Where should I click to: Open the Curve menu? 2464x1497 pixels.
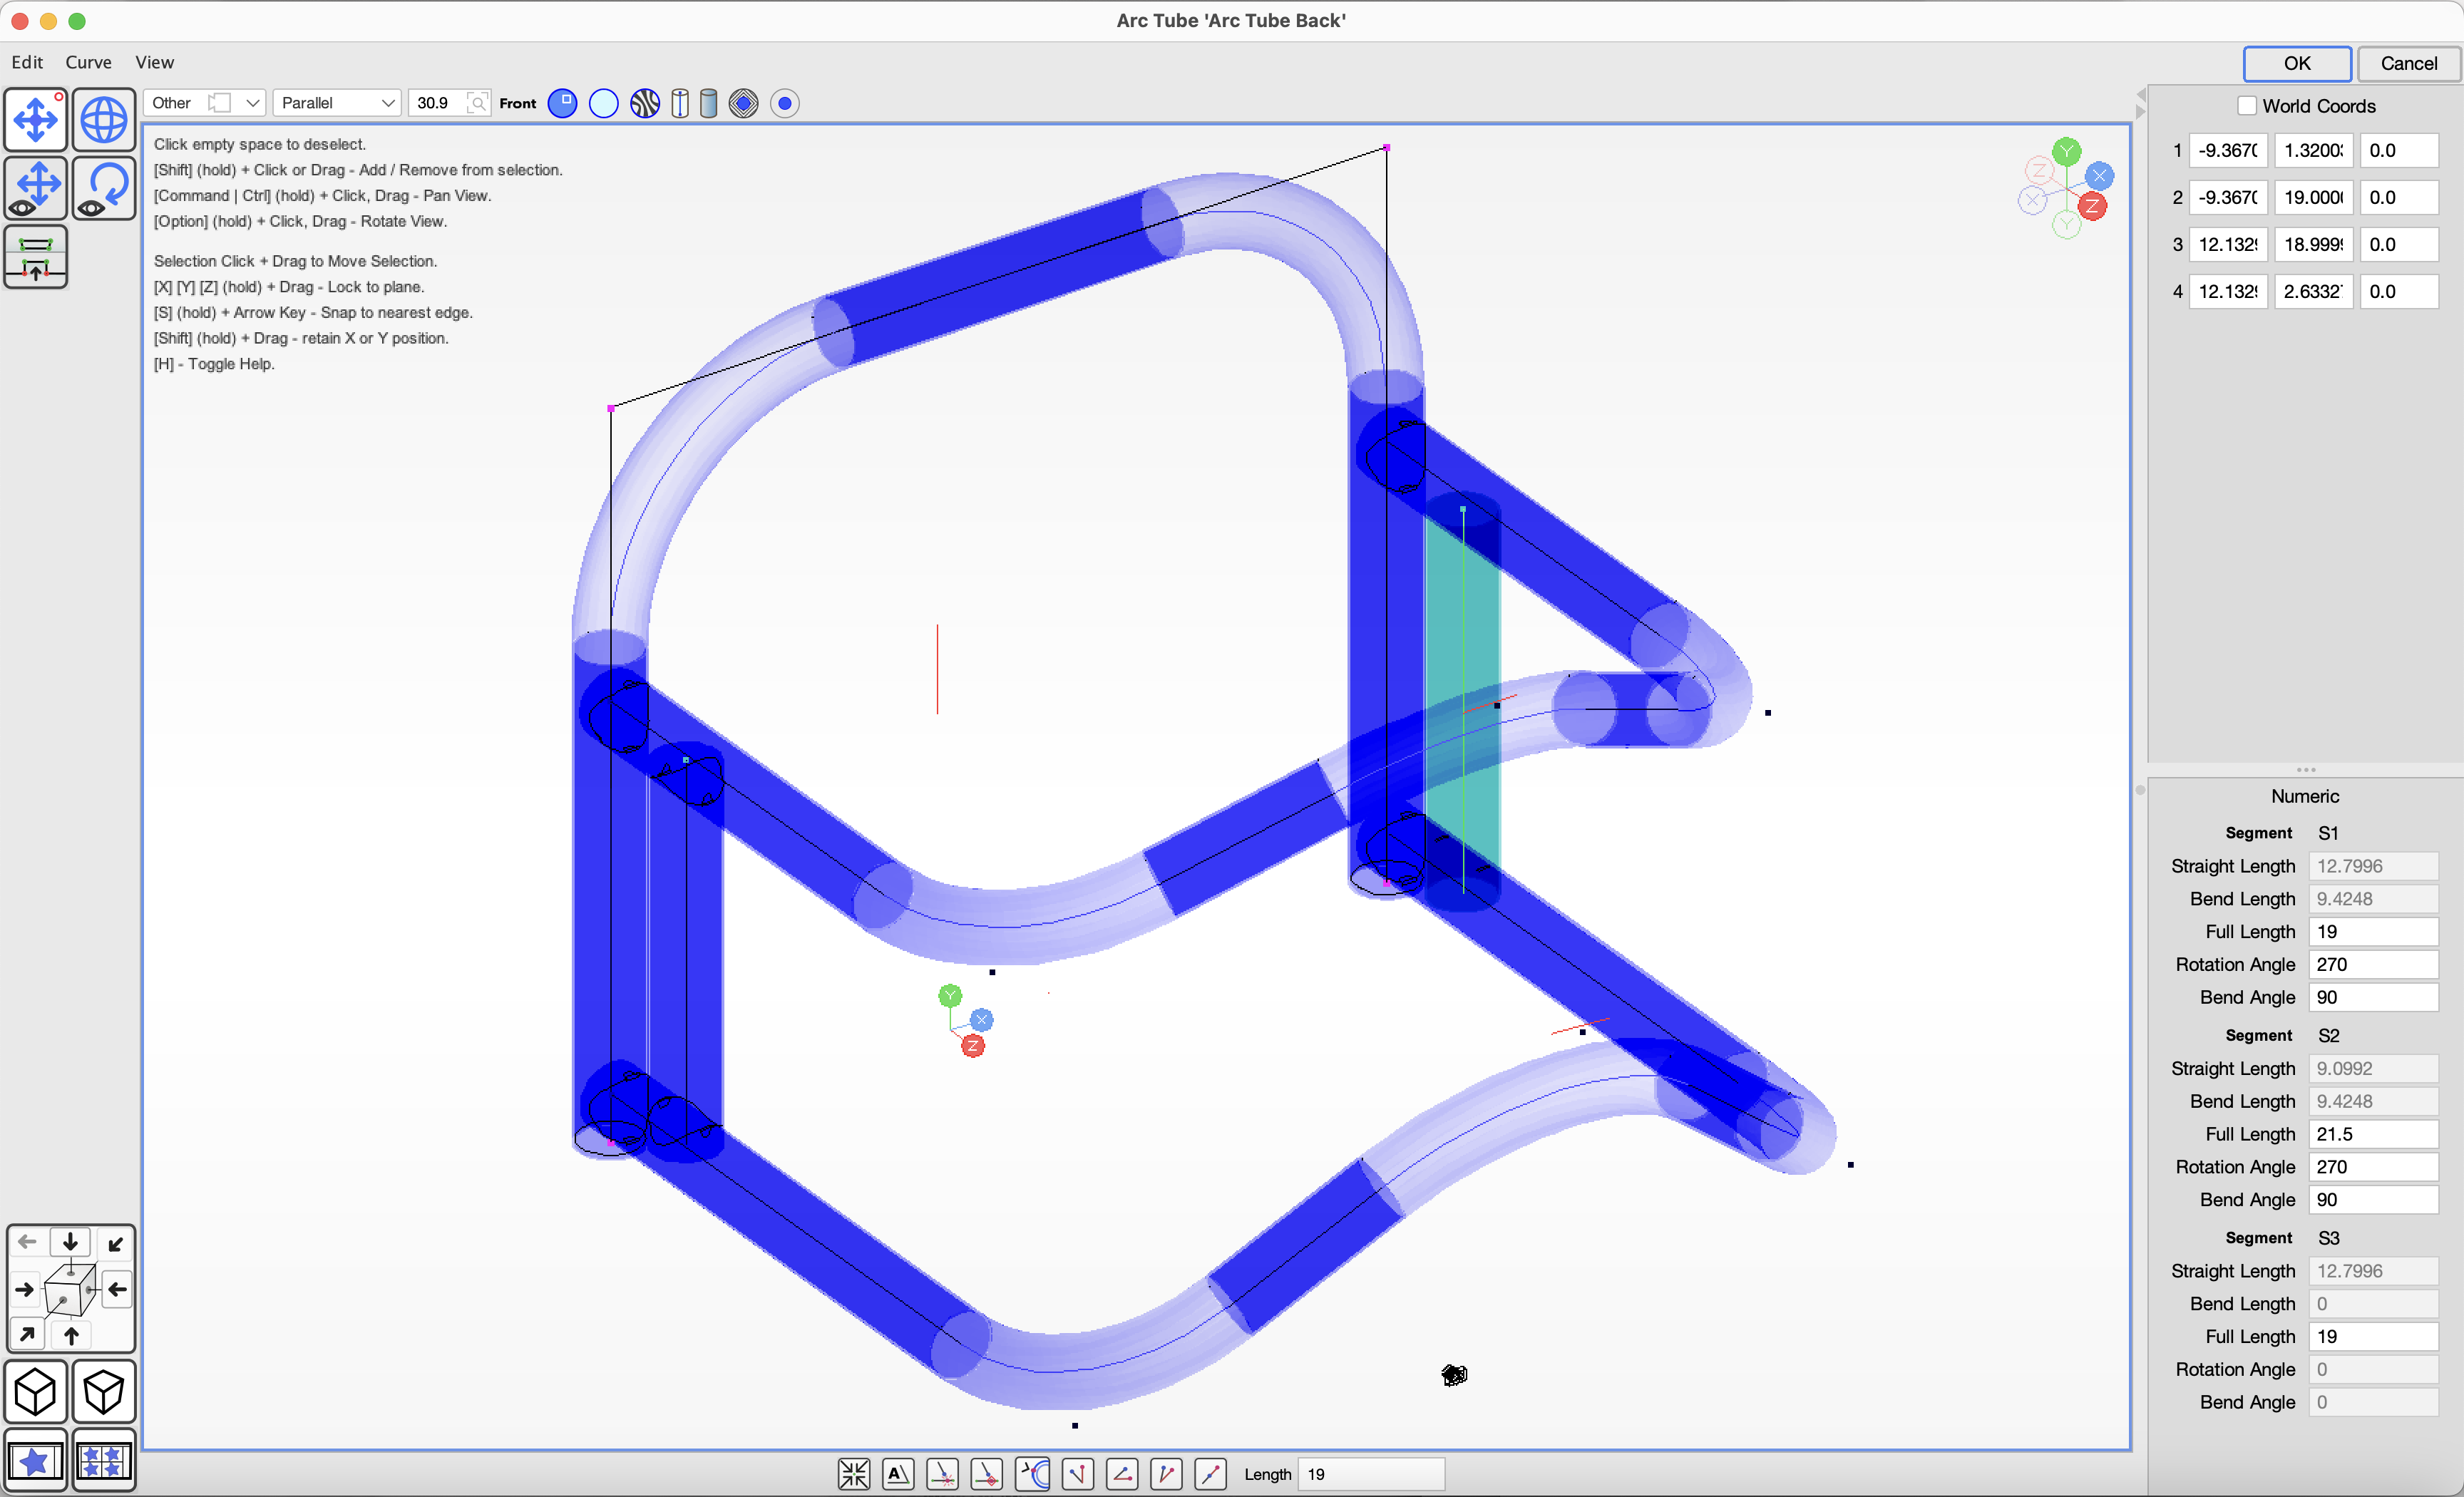[x=88, y=62]
